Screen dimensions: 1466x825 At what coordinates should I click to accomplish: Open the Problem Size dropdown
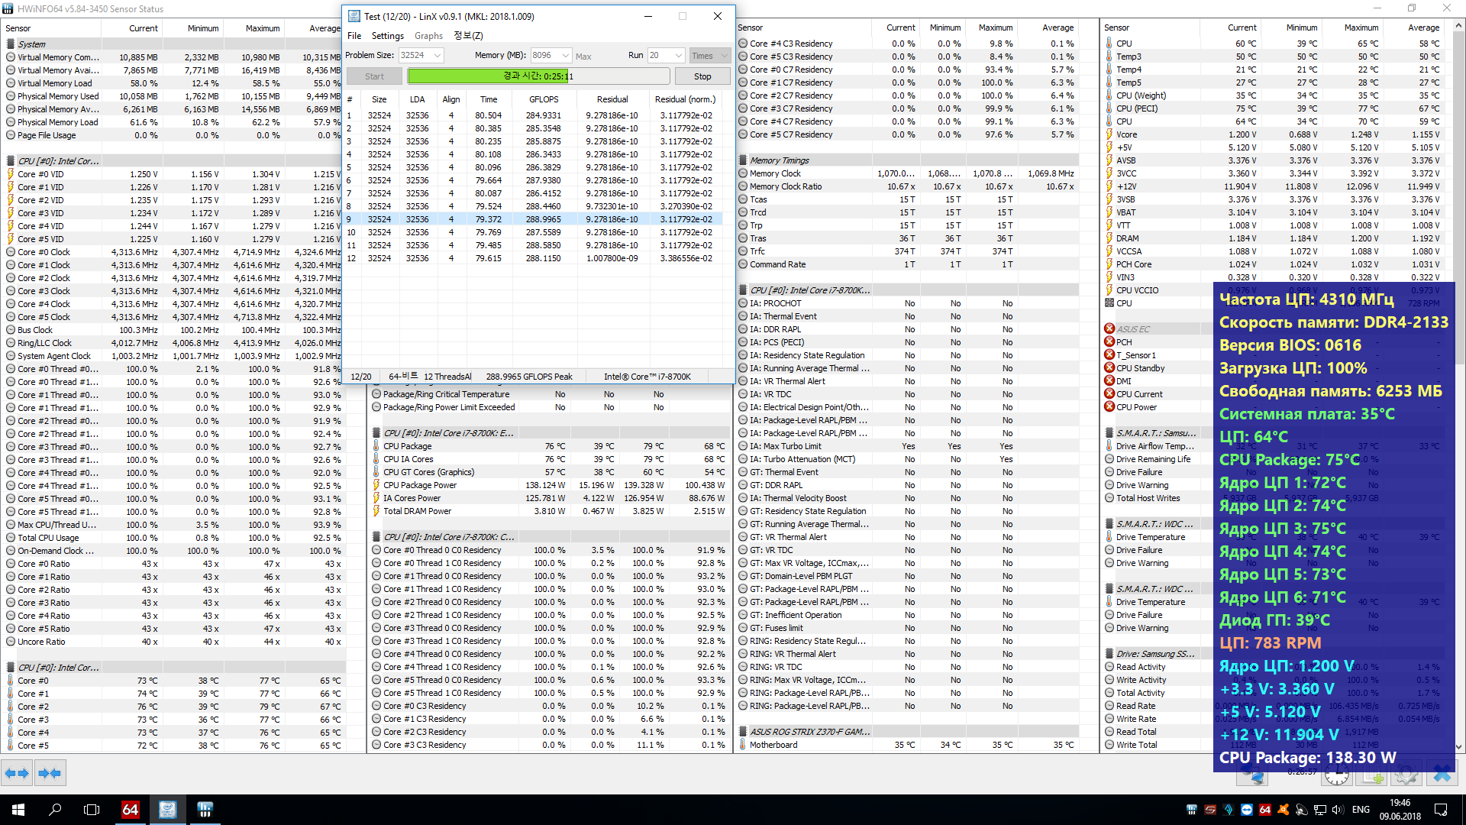[x=438, y=56]
